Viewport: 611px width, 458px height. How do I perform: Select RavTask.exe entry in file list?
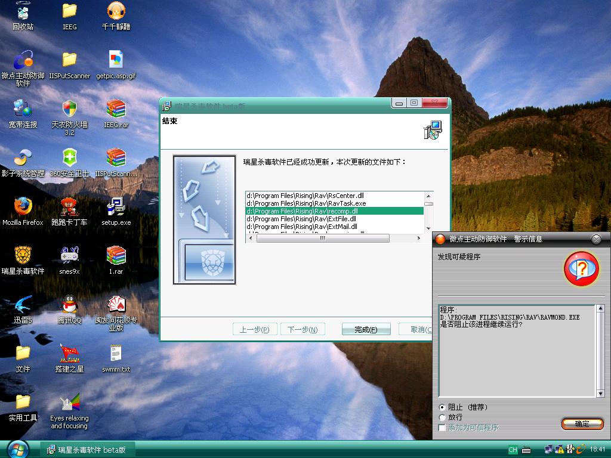click(x=305, y=203)
